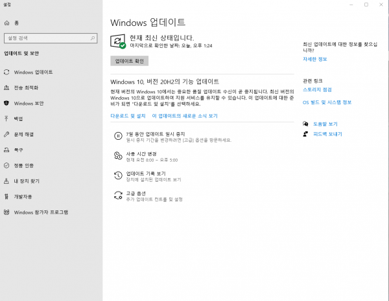Click the 정품 인증 checkmark circle icon
The image size is (389, 301).
click(6, 166)
